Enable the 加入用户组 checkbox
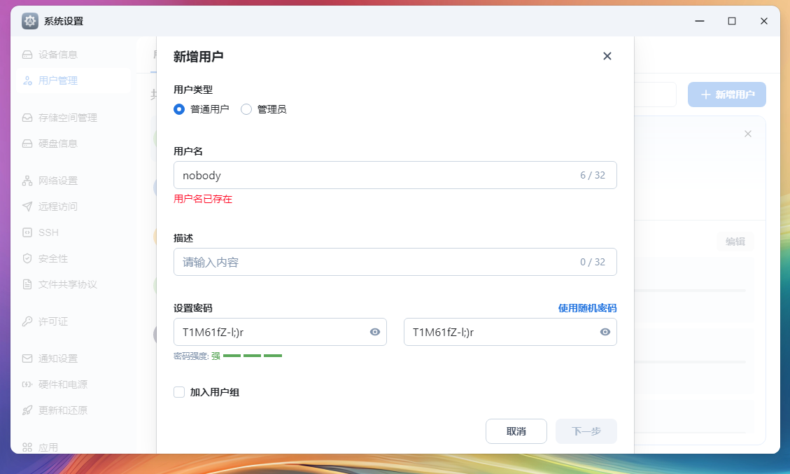The height and width of the screenshot is (474, 790). click(179, 392)
